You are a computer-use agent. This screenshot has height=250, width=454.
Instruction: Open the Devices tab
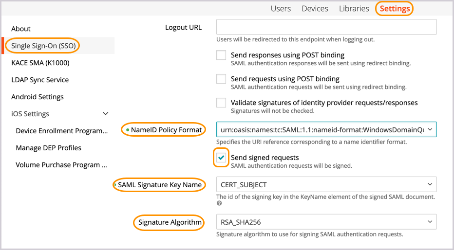[315, 9]
